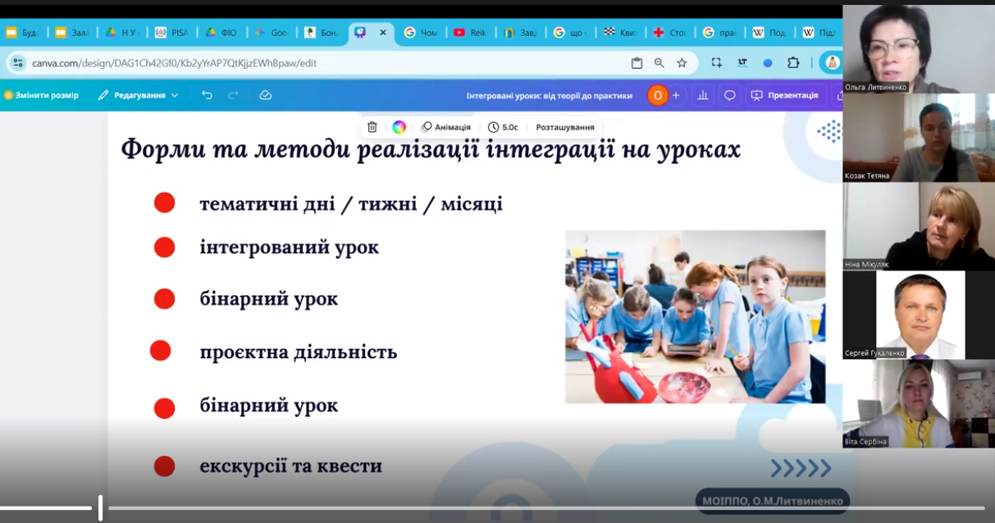Open the 5.0c slide duration setting

(x=503, y=127)
